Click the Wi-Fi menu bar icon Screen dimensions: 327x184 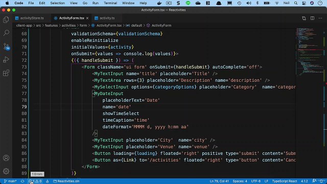(277, 3)
